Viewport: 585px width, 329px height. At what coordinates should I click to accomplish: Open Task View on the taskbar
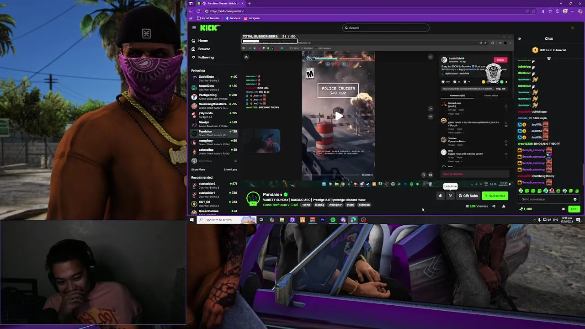click(x=261, y=220)
